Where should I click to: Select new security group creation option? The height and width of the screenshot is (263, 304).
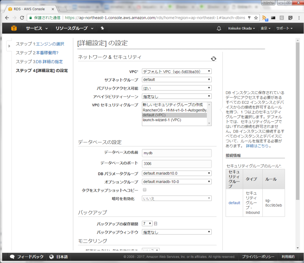coord(175,105)
